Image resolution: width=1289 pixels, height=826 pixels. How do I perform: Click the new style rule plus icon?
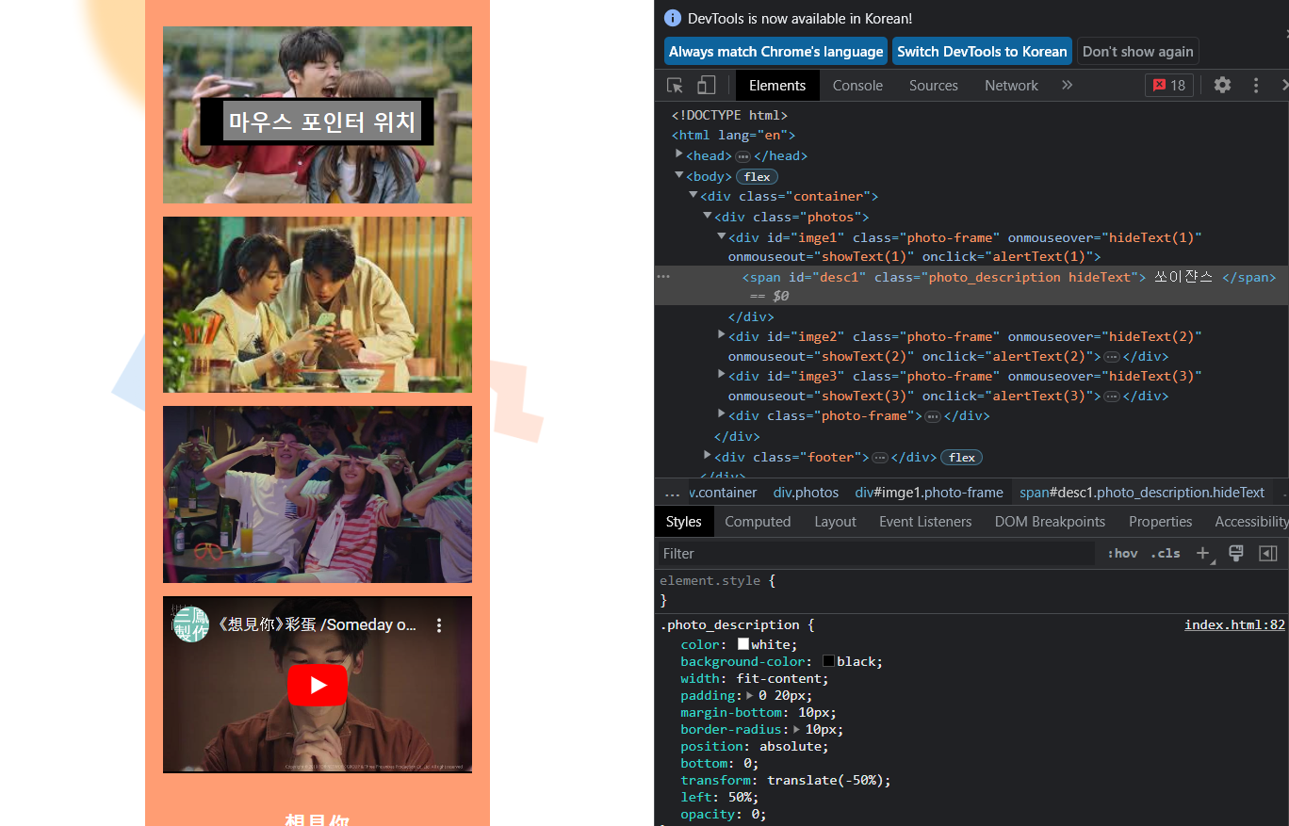point(1203,554)
